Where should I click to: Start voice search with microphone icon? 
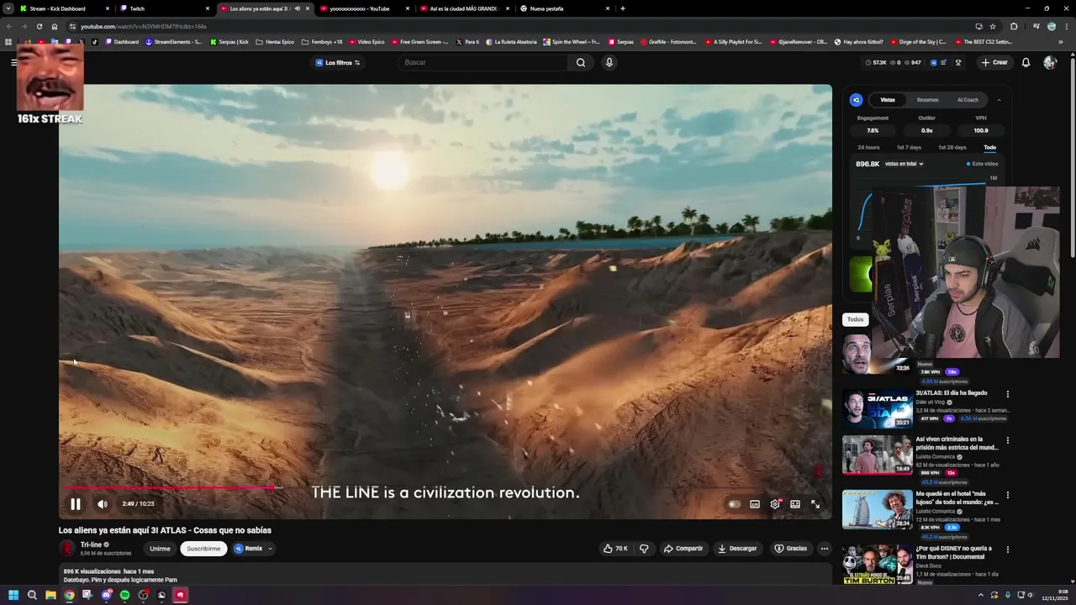coord(609,62)
